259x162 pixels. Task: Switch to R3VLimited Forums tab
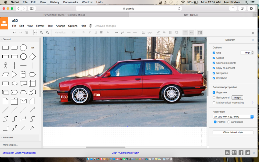pos(64,15)
